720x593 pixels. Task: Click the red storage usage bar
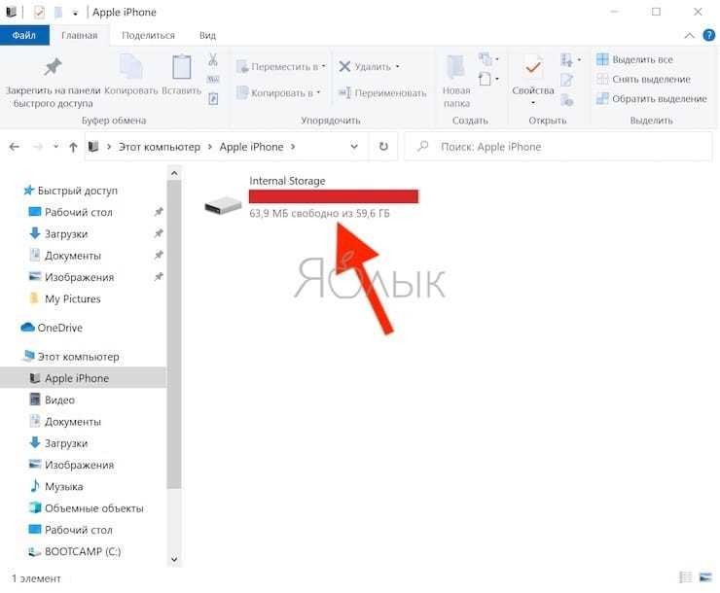point(334,196)
